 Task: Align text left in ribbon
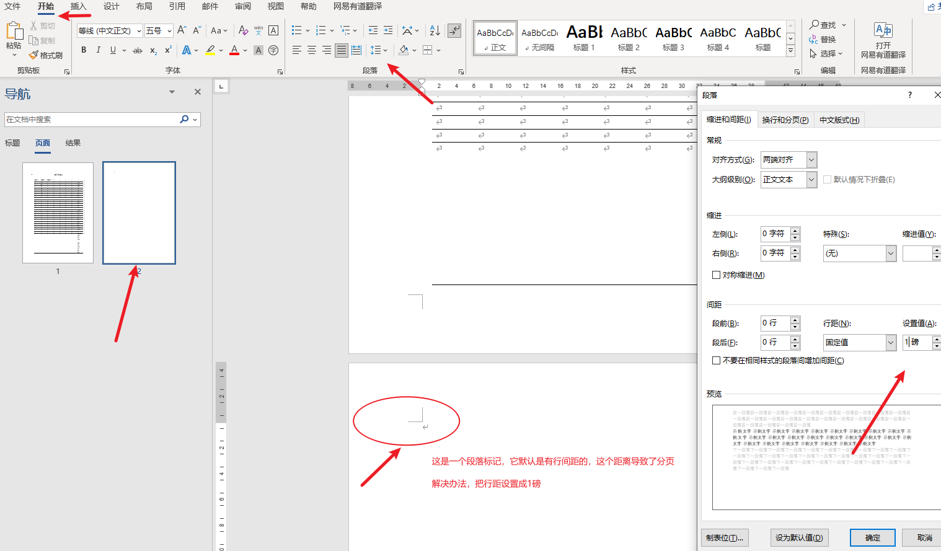[297, 50]
